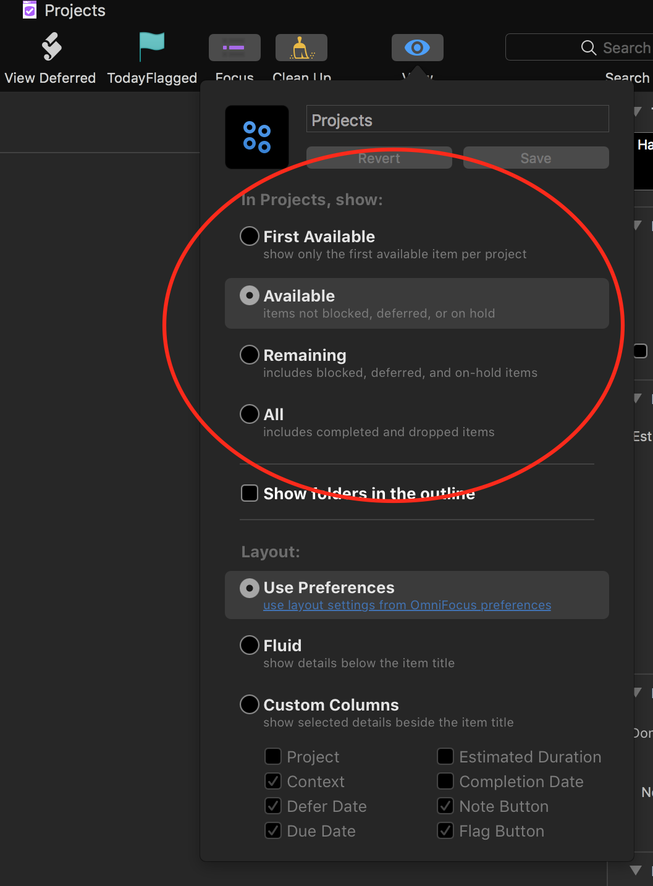Click the Save button
Image resolution: width=653 pixels, height=886 pixels.
pyautogui.click(x=536, y=158)
